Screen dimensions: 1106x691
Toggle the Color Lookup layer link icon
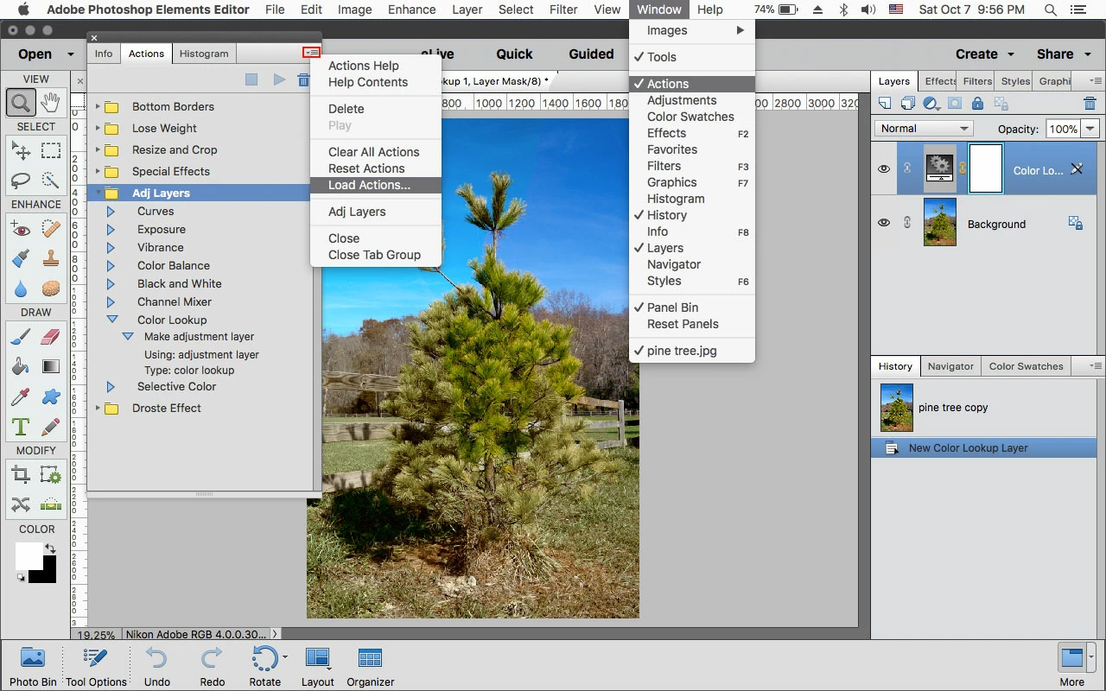(x=907, y=169)
